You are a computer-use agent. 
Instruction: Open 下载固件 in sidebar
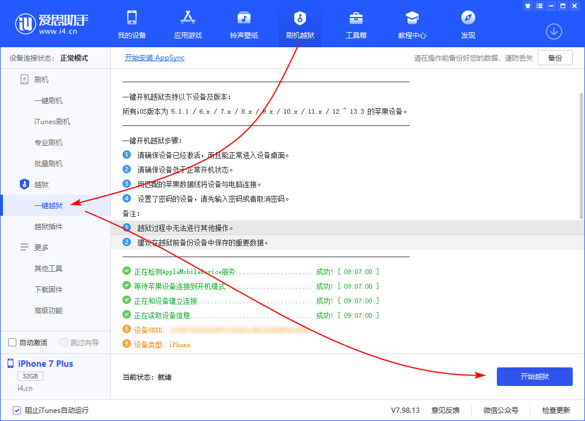pos(48,289)
